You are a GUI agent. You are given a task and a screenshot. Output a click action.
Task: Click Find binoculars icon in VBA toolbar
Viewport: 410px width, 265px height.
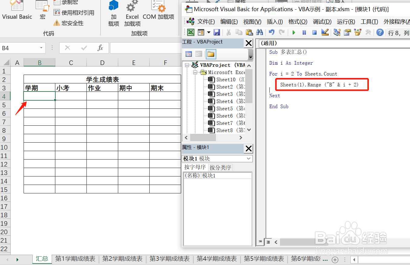[259, 32]
